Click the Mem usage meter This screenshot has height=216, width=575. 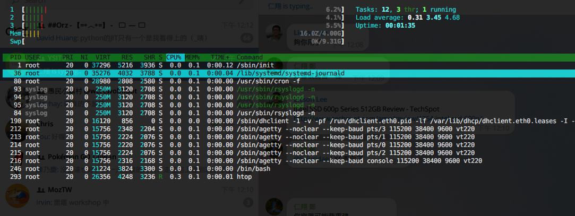177,33
